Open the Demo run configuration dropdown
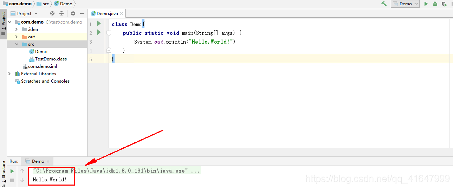Screen dimensions: 453x187 coord(405,4)
